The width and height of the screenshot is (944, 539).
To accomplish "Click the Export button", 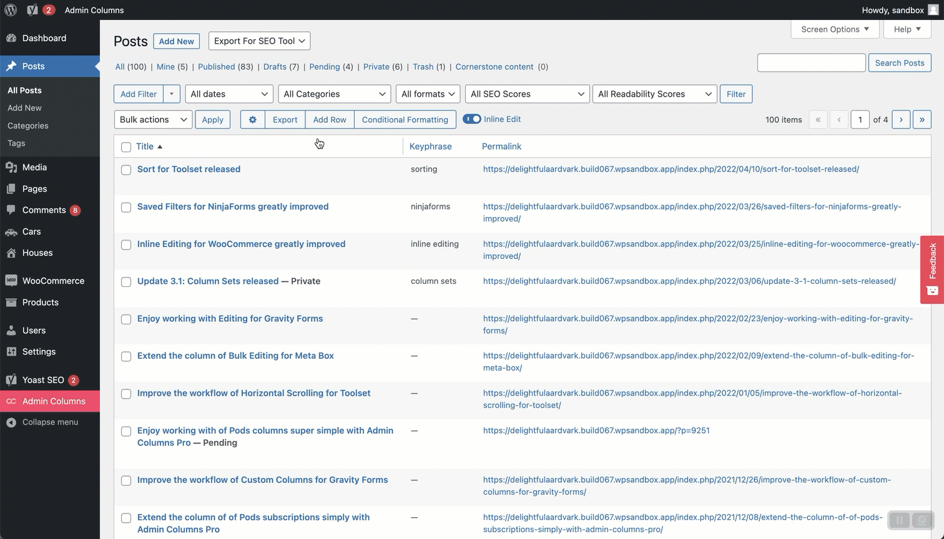I will [285, 120].
